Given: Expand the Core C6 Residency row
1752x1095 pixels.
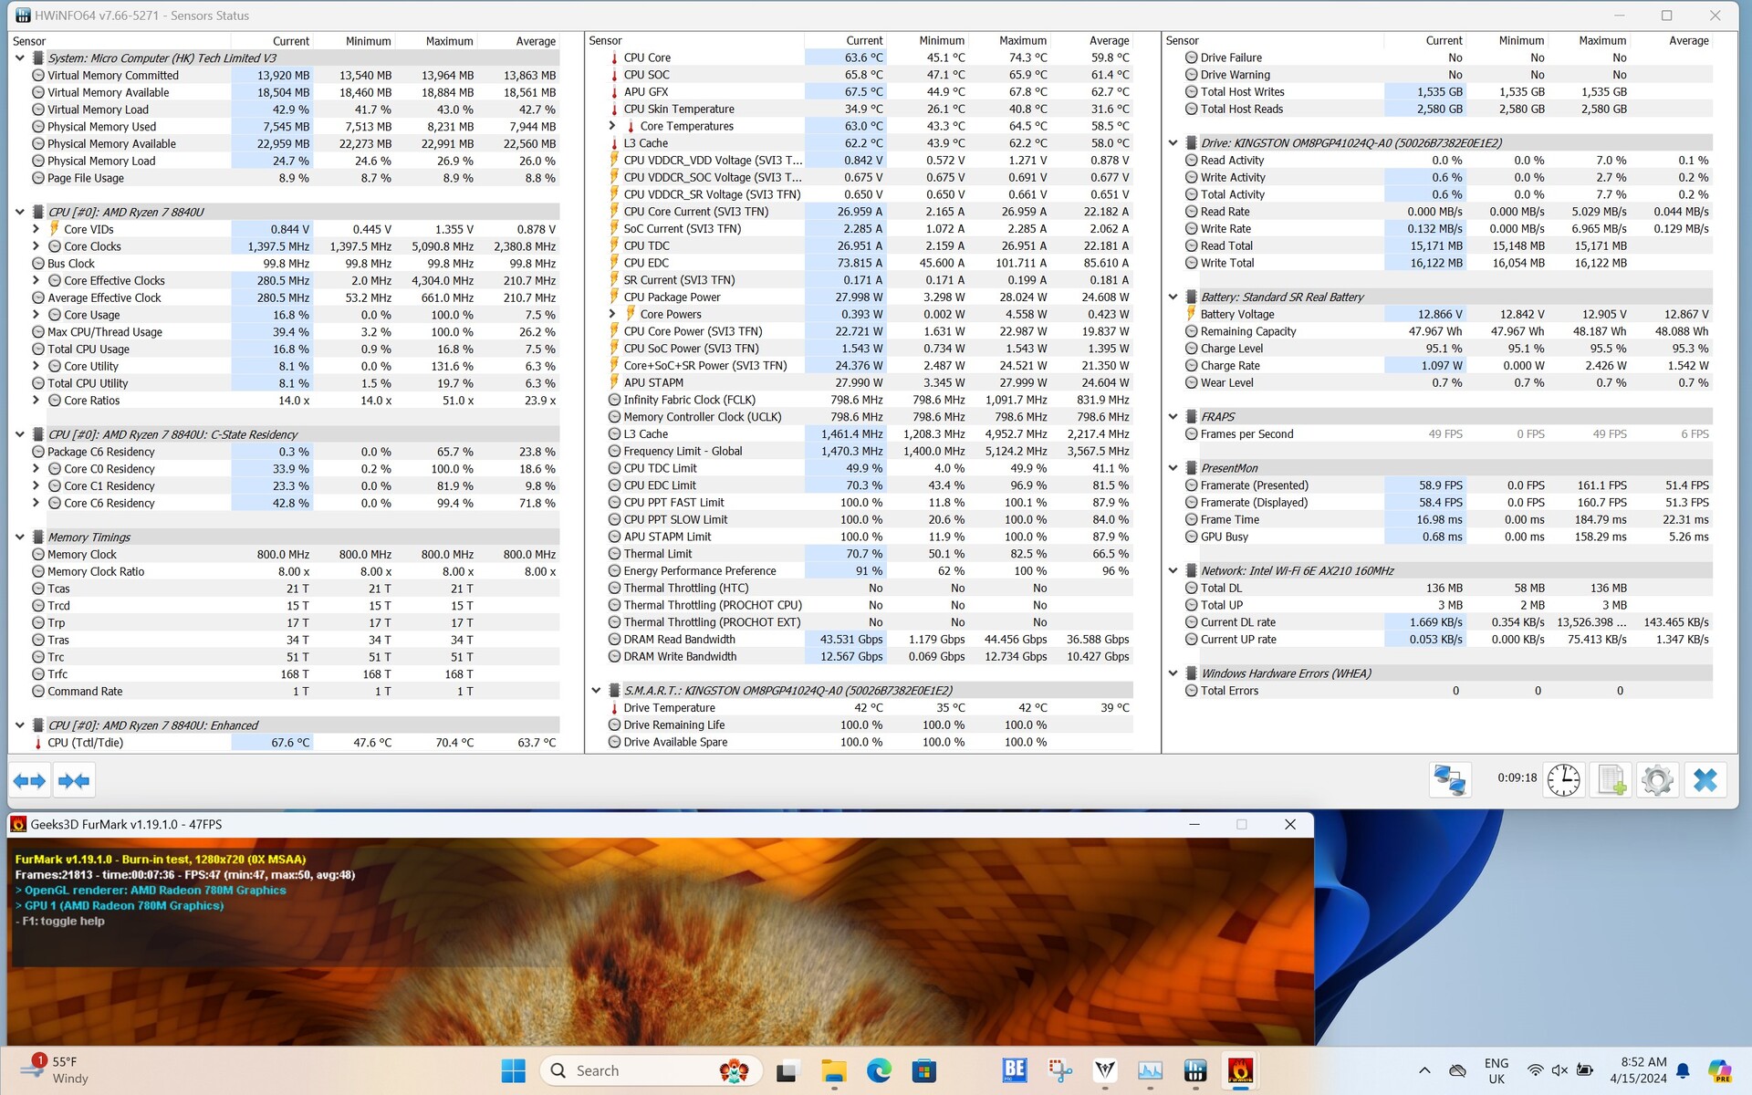Looking at the screenshot, I should (36, 503).
